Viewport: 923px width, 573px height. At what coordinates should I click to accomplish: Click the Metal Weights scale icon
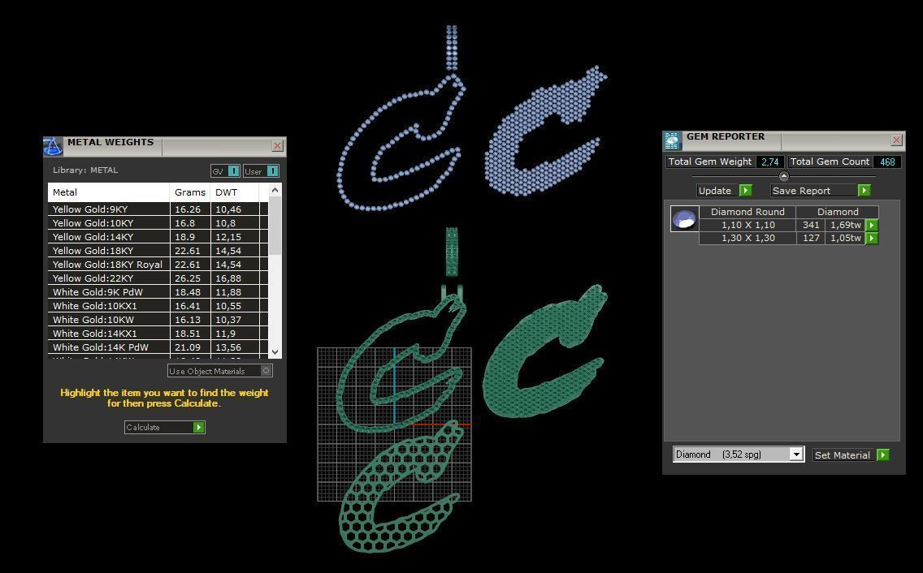(x=53, y=146)
